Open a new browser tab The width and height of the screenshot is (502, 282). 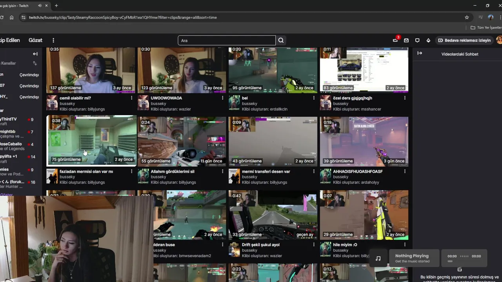pos(56,6)
